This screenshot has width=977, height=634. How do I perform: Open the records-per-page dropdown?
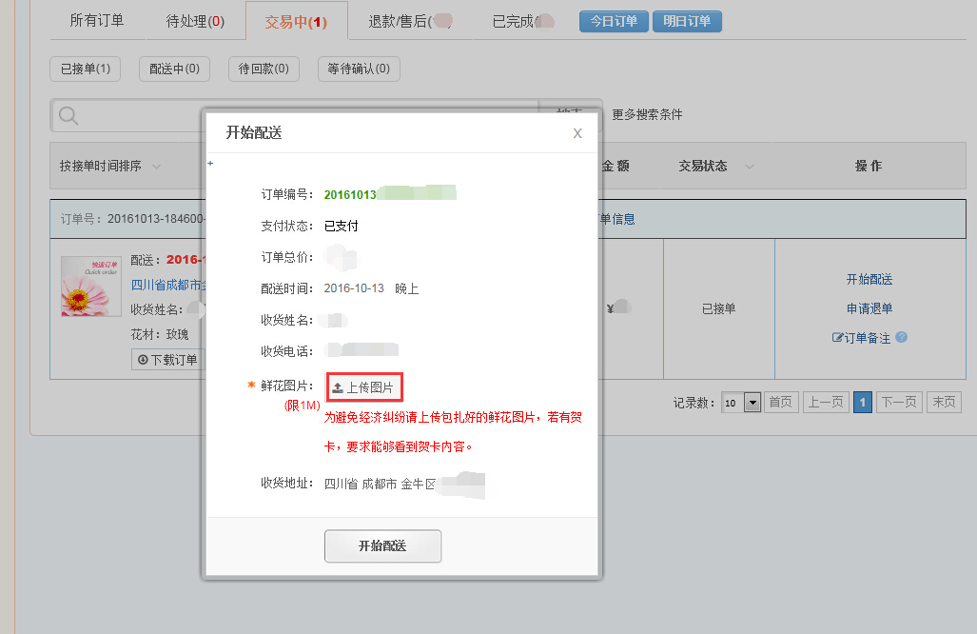coord(752,403)
